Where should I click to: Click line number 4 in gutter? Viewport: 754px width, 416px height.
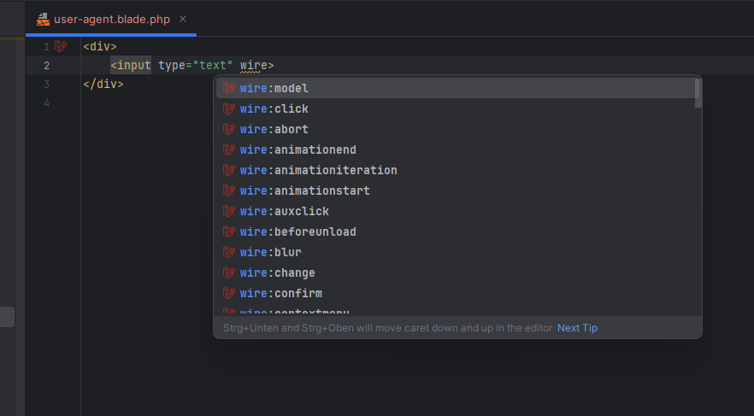pos(47,103)
